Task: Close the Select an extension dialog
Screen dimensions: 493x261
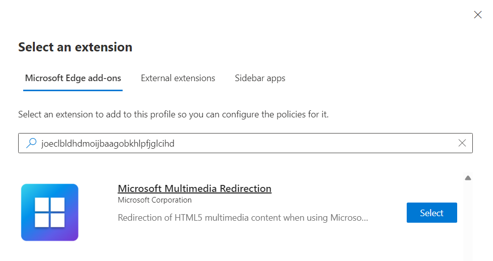Action: tap(477, 15)
